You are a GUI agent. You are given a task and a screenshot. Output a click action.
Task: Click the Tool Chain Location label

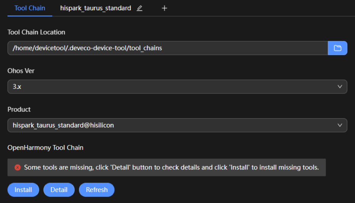(36, 32)
